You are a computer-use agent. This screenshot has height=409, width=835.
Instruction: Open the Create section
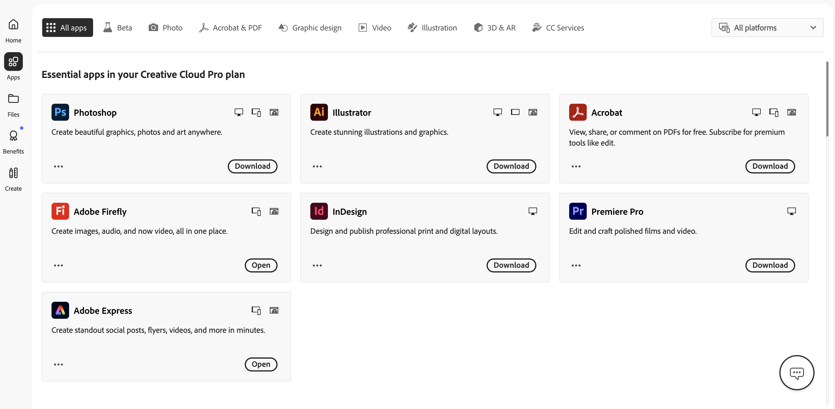(13, 178)
